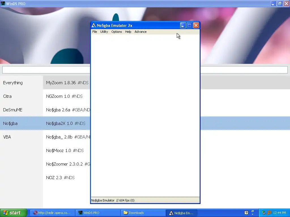Click the safely remove hardware tray icon

(264, 213)
